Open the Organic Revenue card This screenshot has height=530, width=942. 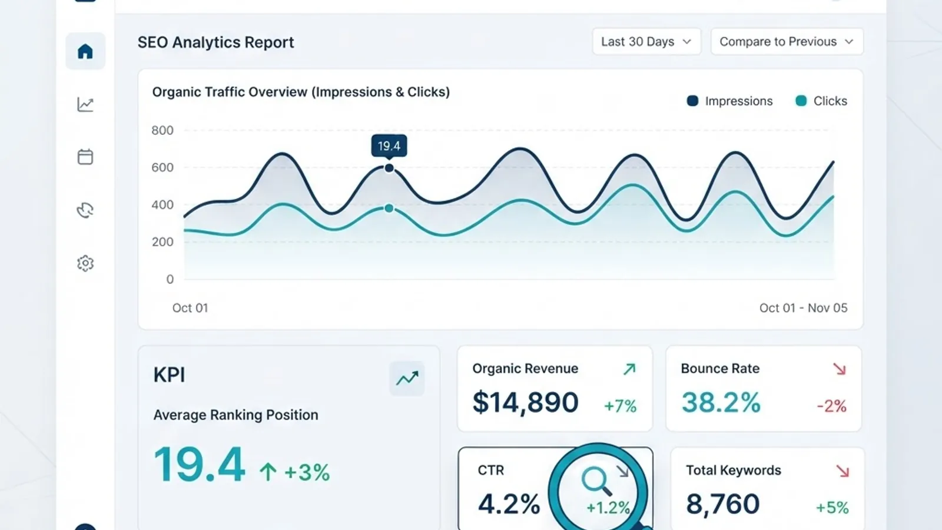coord(555,389)
